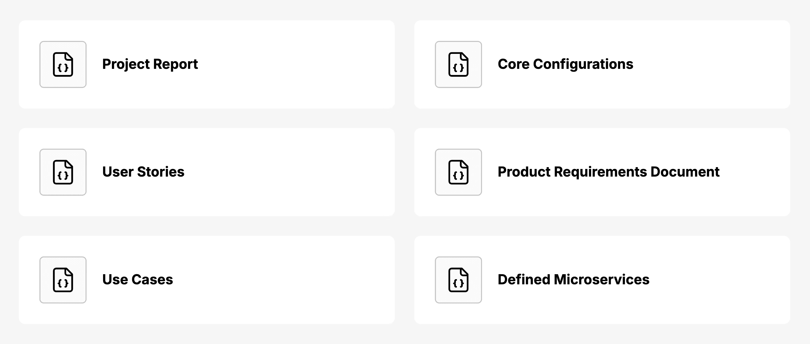Open the Project Report title link
The width and height of the screenshot is (810, 344).
click(x=150, y=64)
